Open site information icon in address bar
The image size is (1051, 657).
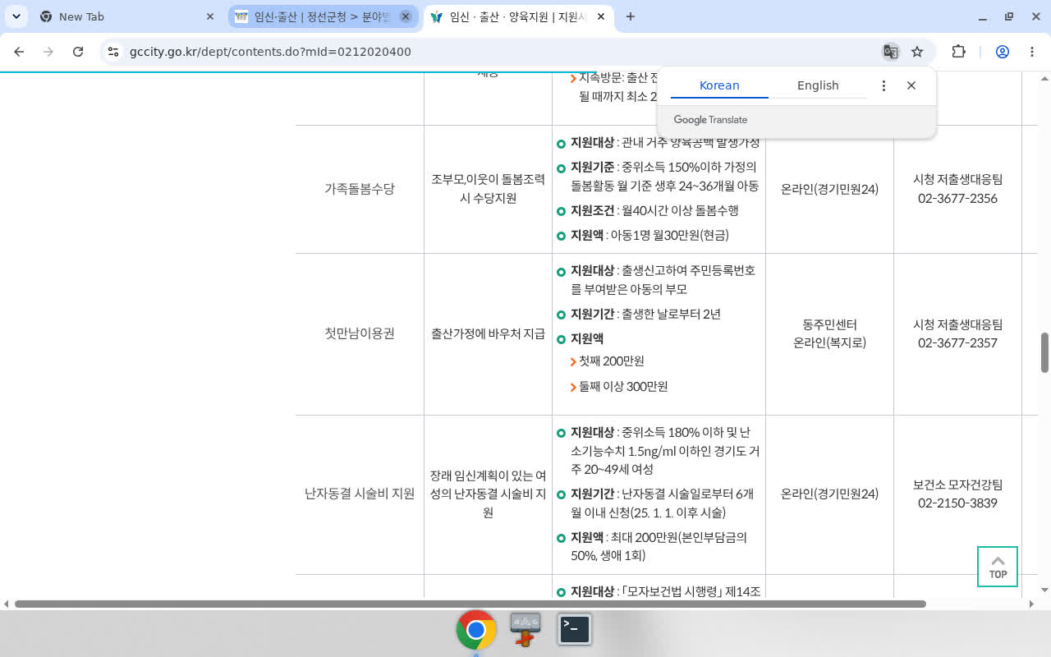point(114,52)
